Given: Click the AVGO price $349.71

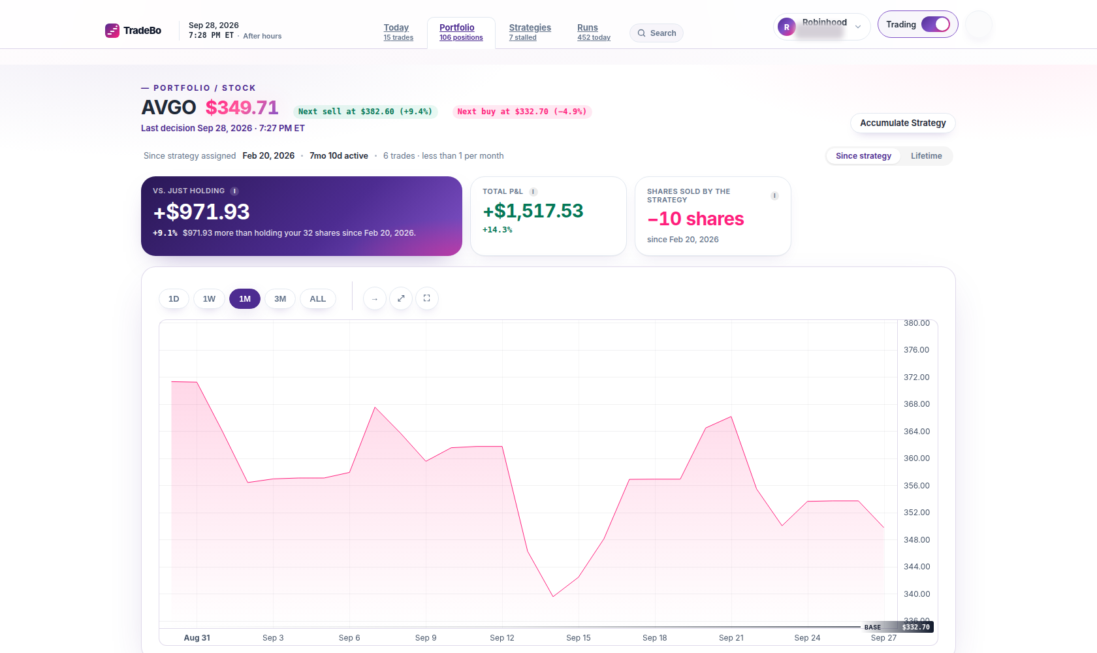Looking at the screenshot, I should [242, 108].
